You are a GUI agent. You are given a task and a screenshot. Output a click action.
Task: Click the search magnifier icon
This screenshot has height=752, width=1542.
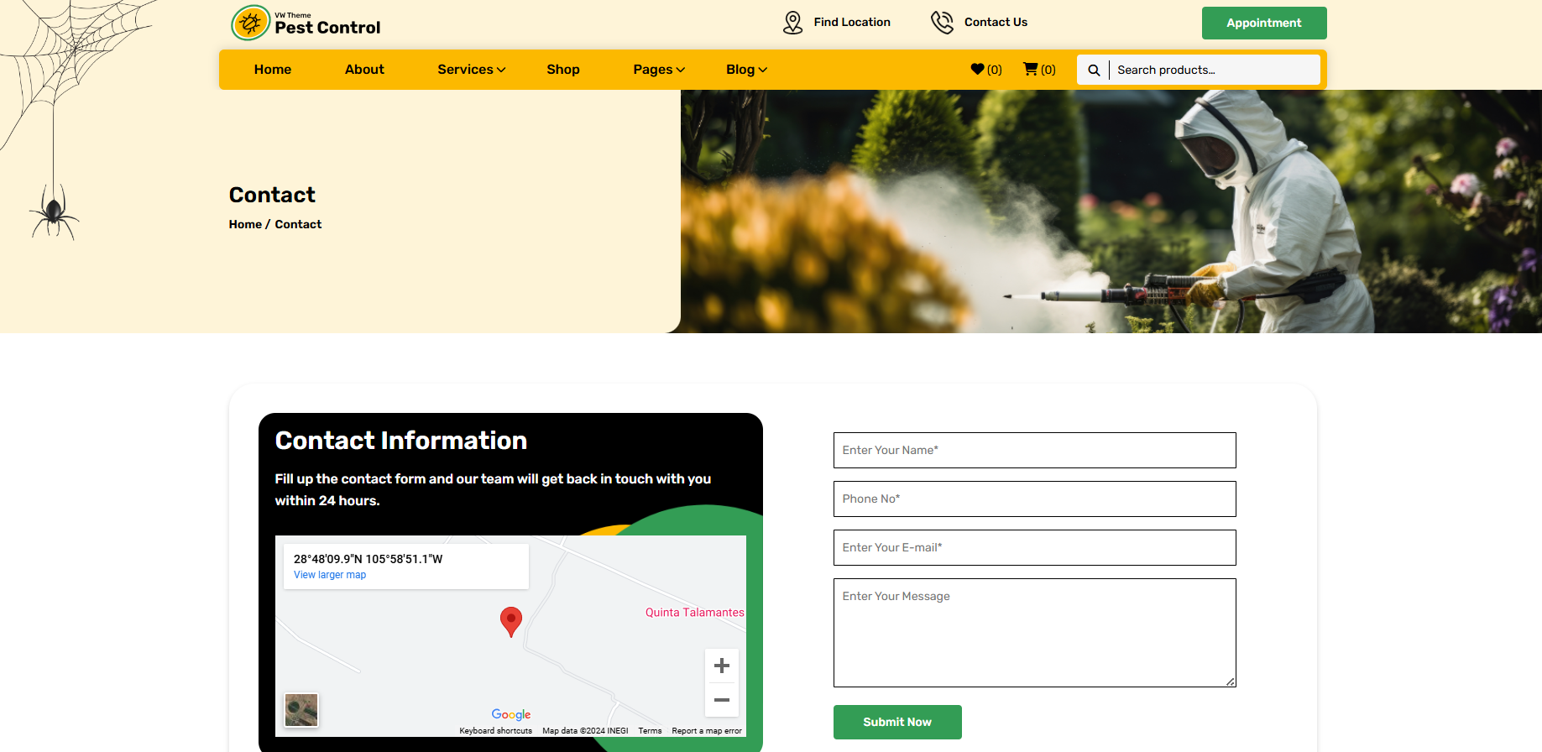pos(1094,70)
